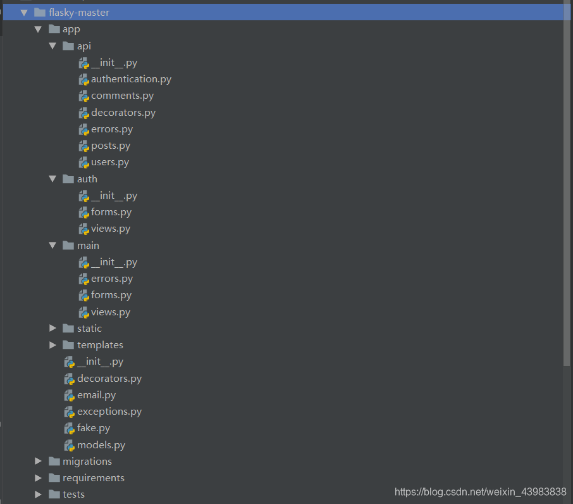Click Python icon of decorators.py under api
This screenshot has height=504, width=573.
coord(84,113)
